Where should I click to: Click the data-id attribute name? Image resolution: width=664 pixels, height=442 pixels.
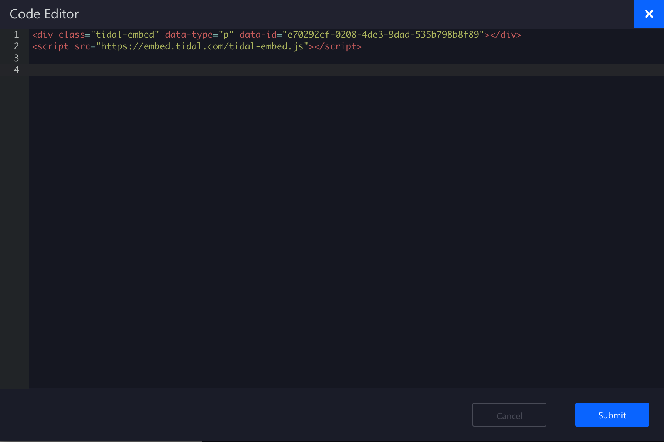(258, 35)
